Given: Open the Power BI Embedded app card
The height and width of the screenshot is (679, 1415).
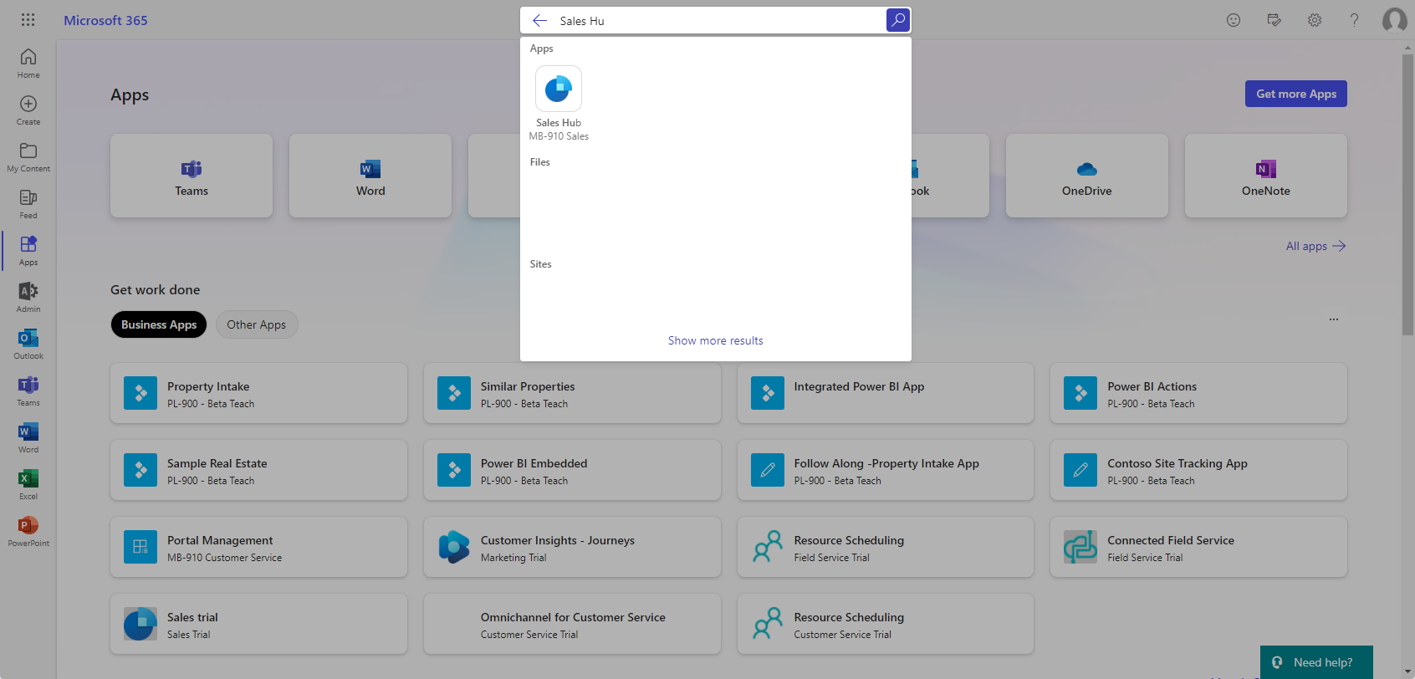Looking at the screenshot, I should click(572, 470).
